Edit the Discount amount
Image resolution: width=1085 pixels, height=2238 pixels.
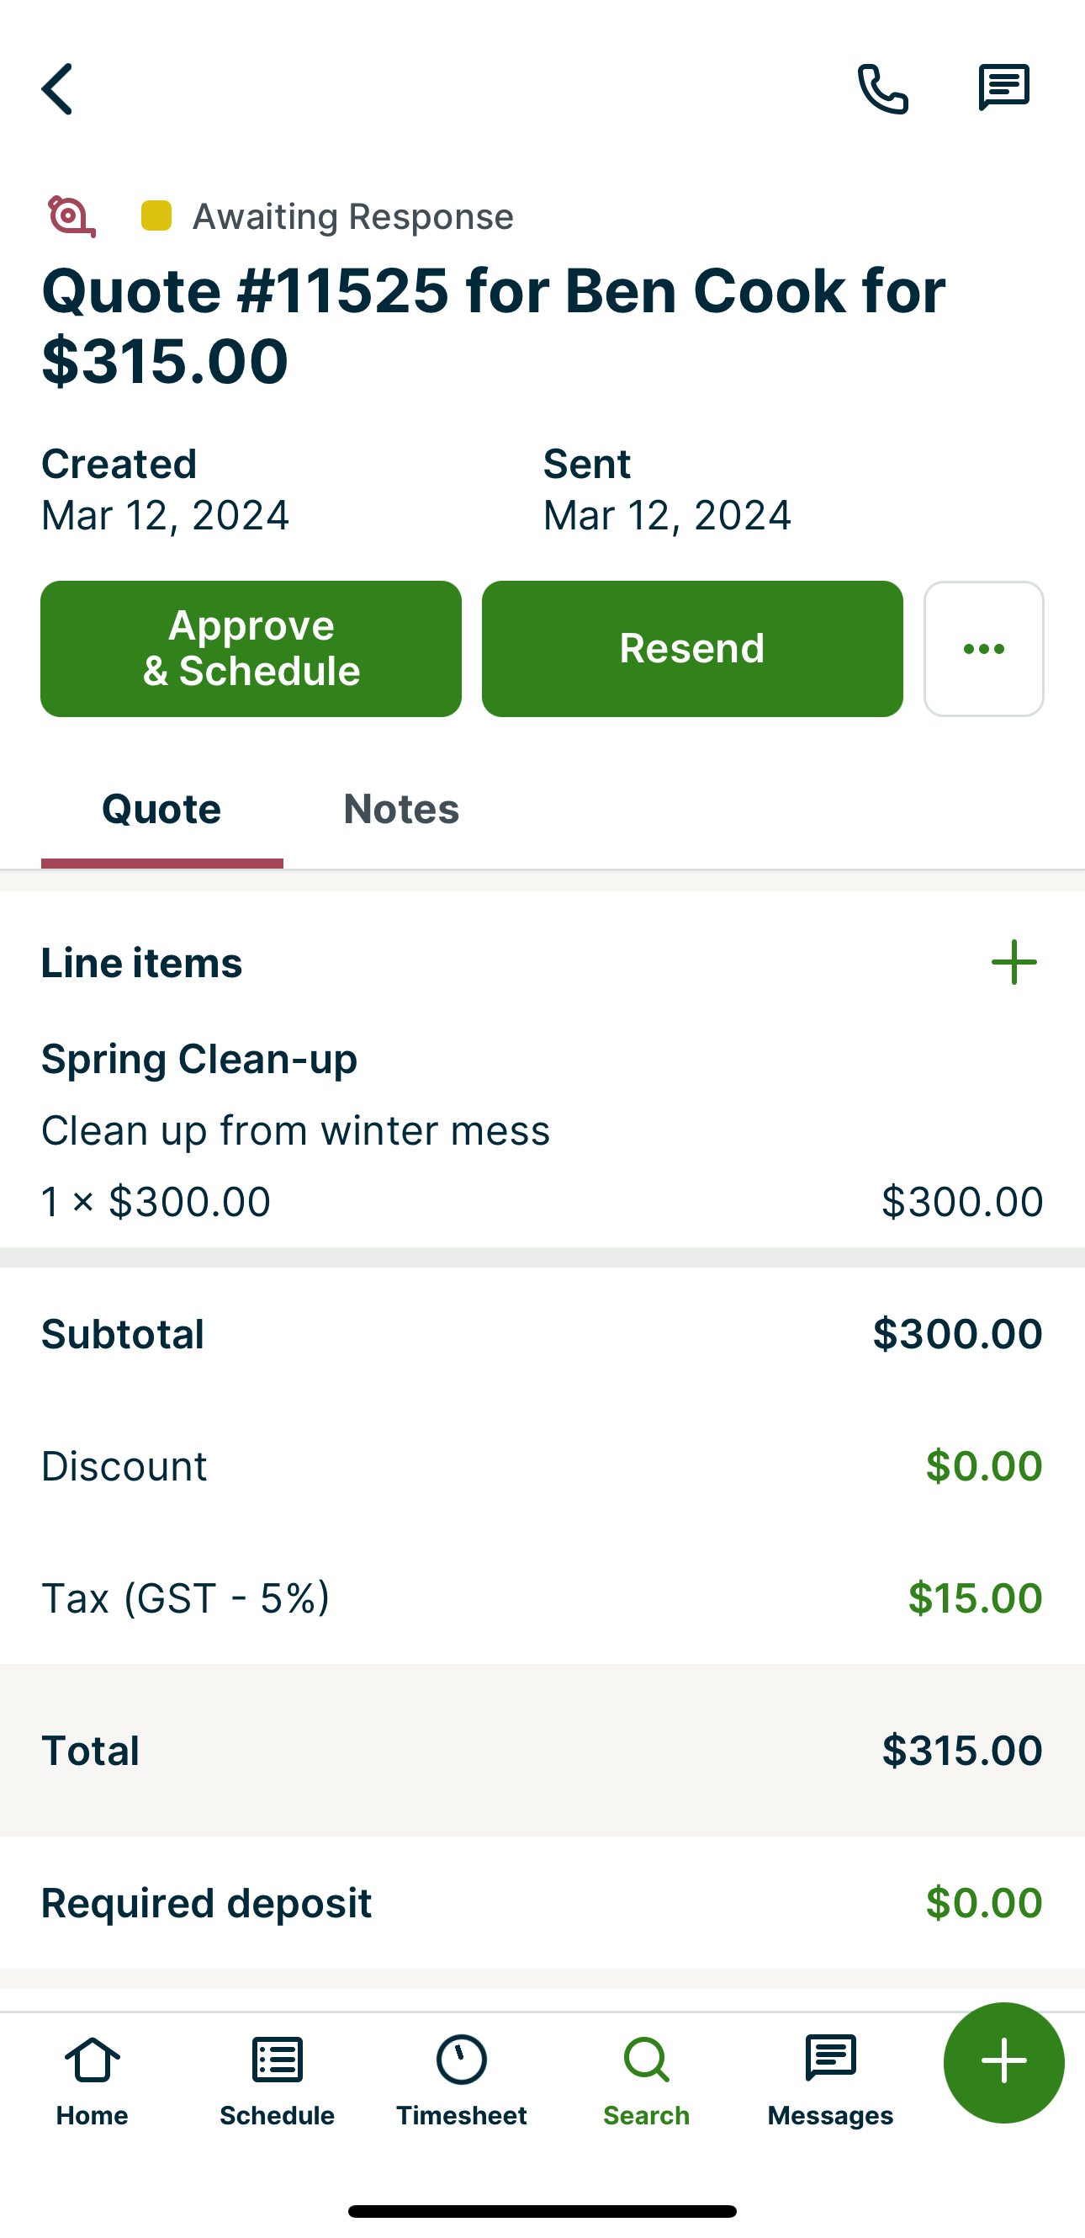tap(982, 1466)
